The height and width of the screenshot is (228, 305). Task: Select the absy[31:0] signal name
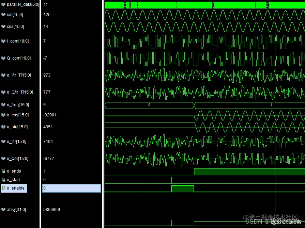pos(16,210)
